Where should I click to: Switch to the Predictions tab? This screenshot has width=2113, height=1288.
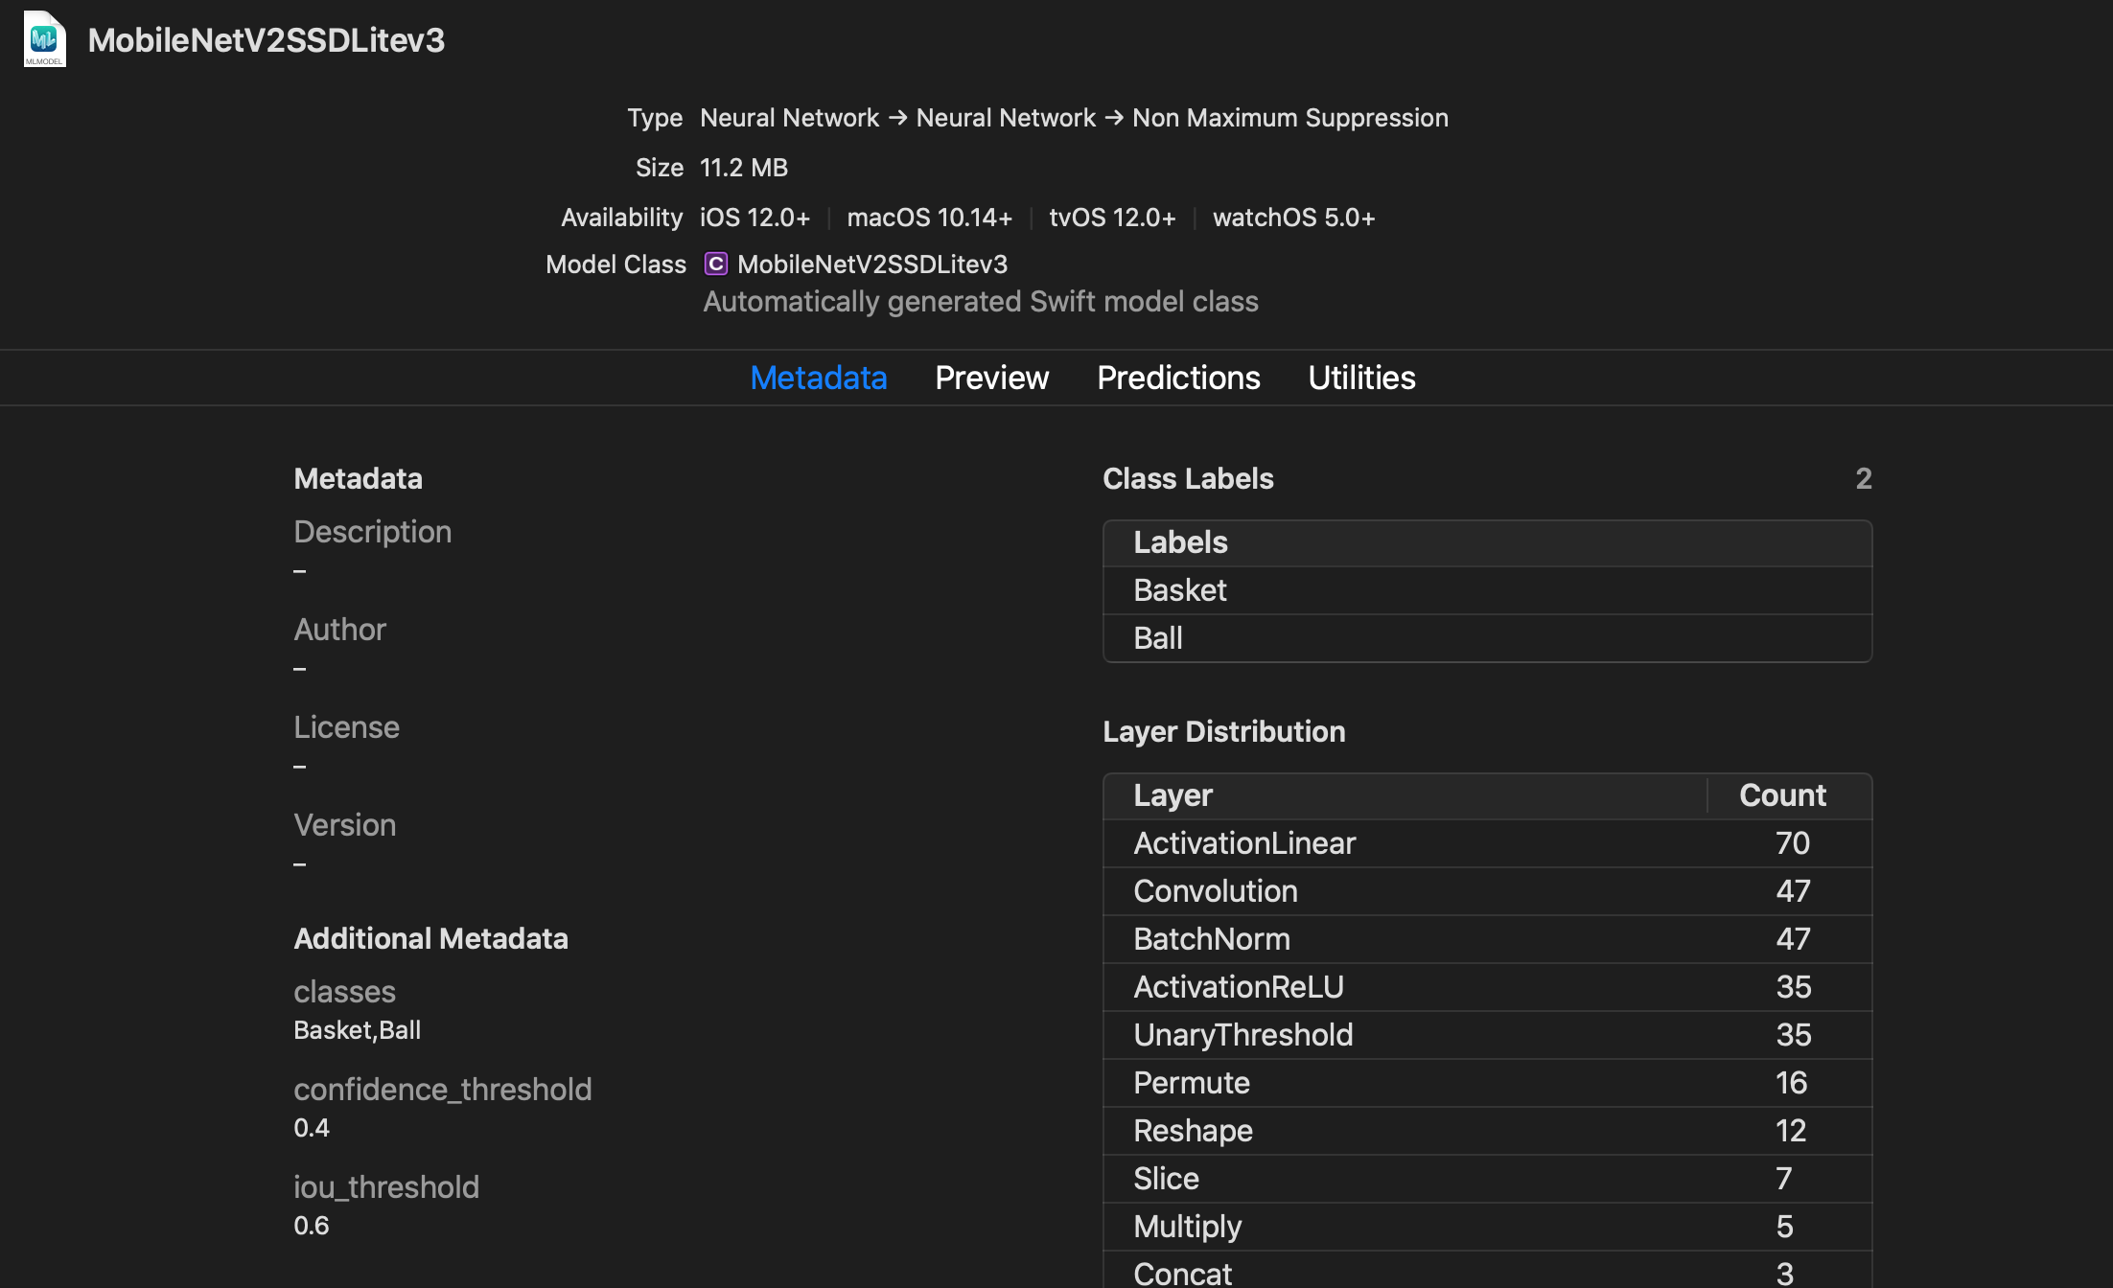click(1177, 378)
